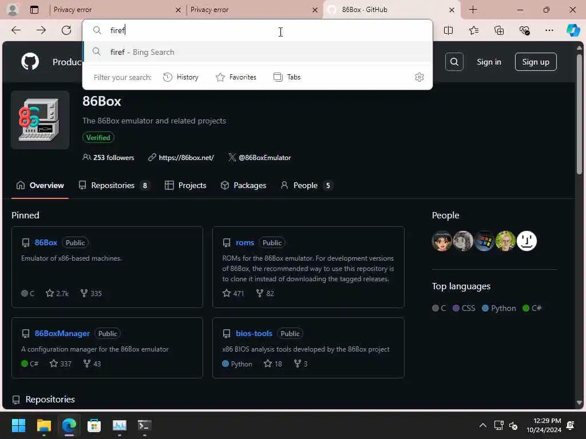586x439 pixels.
Task: Filter address bar search by Favorites
Action: 236,77
